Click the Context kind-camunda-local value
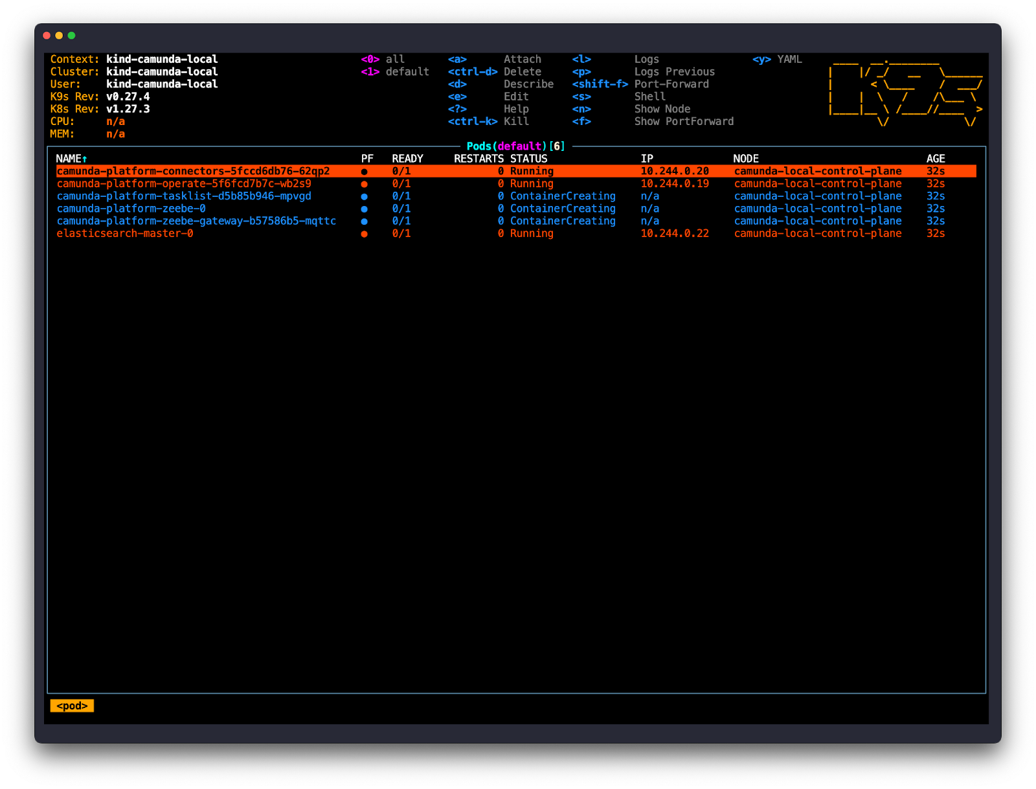The height and width of the screenshot is (789, 1036). click(x=162, y=59)
